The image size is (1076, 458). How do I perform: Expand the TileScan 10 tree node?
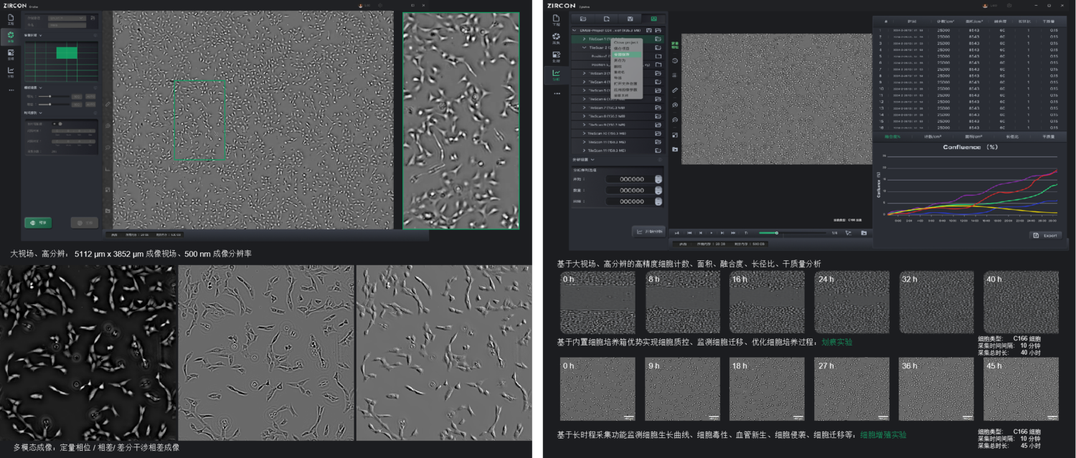pyautogui.click(x=585, y=133)
